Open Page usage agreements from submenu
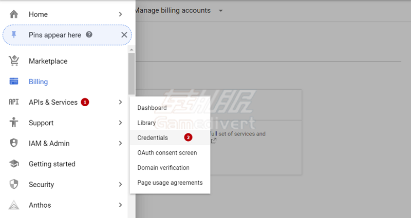Screen dimensions: 411x218 [170, 183]
